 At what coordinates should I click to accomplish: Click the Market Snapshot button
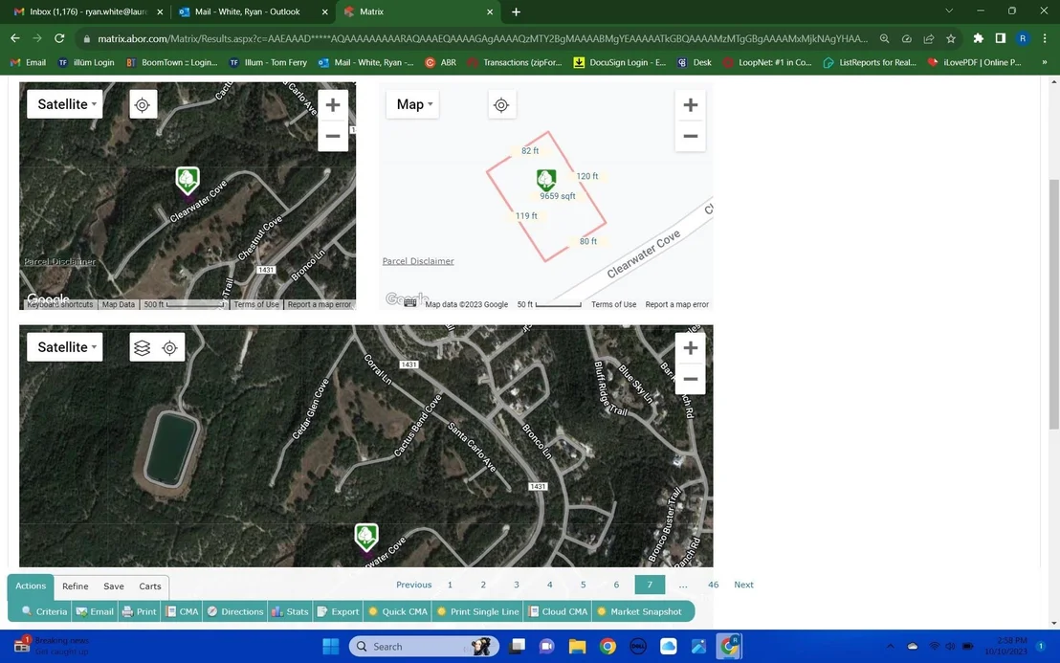(x=639, y=611)
